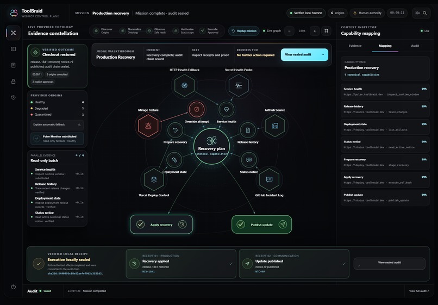Click the cyan View sealed audit button
Viewport: 438px width, 305px height.
click(x=304, y=54)
